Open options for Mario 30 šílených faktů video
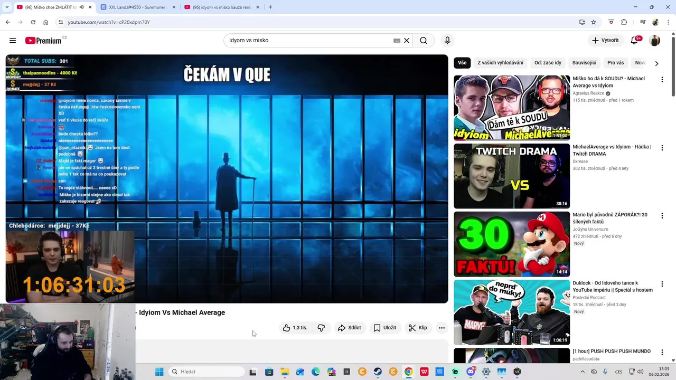Image resolution: width=676 pixels, height=380 pixels. pyautogui.click(x=662, y=216)
